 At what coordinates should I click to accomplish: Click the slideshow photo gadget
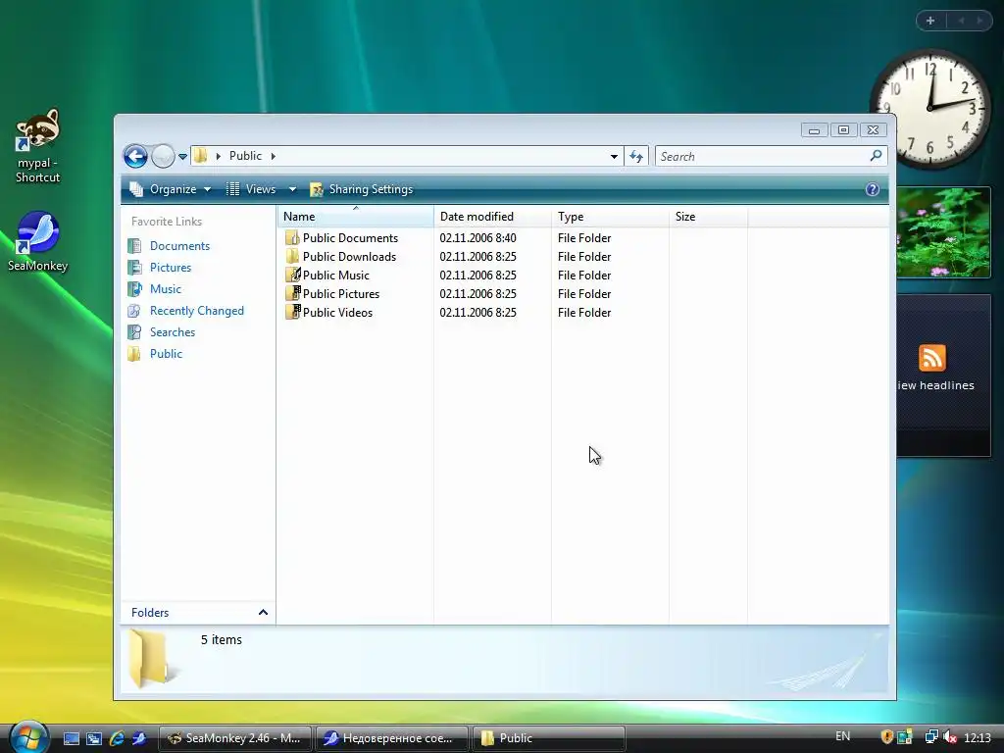tap(943, 232)
